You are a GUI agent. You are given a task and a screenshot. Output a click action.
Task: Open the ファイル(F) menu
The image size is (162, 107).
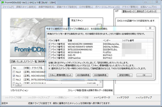8,7
